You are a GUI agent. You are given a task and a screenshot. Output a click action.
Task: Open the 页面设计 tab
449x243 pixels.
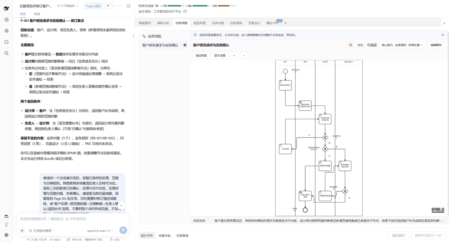[254, 23]
